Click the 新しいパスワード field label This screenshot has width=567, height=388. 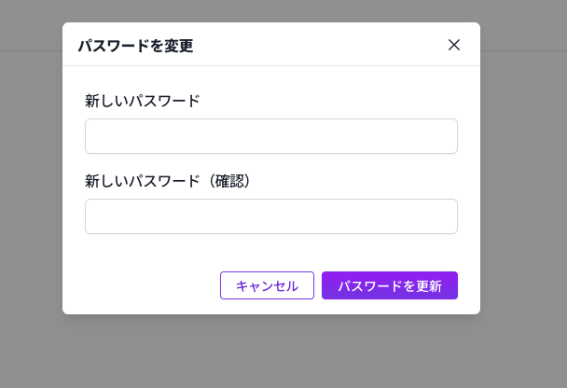[x=143, y=101]
